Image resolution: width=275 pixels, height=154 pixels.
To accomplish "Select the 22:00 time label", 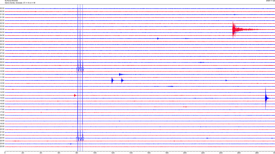I will 2,138.
